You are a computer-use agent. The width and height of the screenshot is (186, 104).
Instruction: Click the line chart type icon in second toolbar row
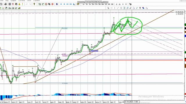click(x=13, y=8)
